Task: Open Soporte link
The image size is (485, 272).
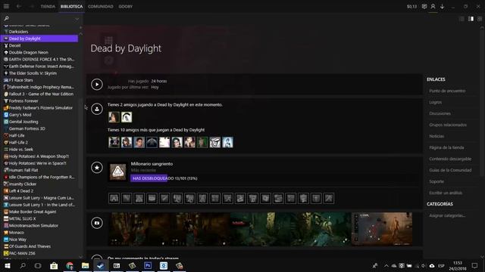Action: [436, 181]
